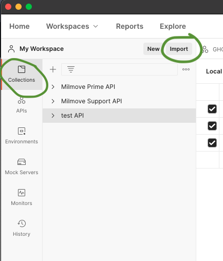
Task: Toggle the third checked checkbox in table
Action: [x=212, y=143]
